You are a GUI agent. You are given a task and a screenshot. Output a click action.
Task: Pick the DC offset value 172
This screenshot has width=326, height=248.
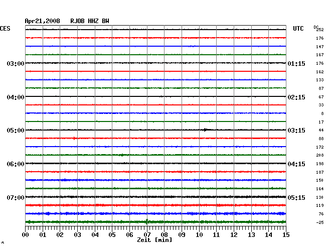[x=320, y=147]
